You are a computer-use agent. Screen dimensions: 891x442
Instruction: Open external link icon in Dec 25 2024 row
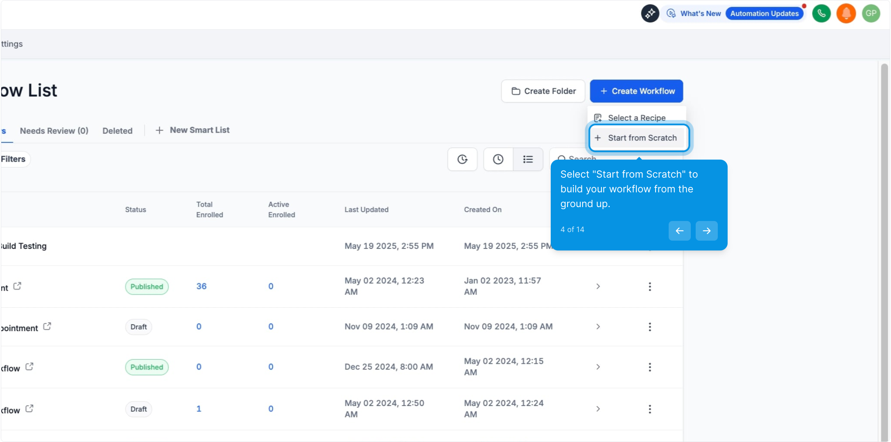coord(29,366)
